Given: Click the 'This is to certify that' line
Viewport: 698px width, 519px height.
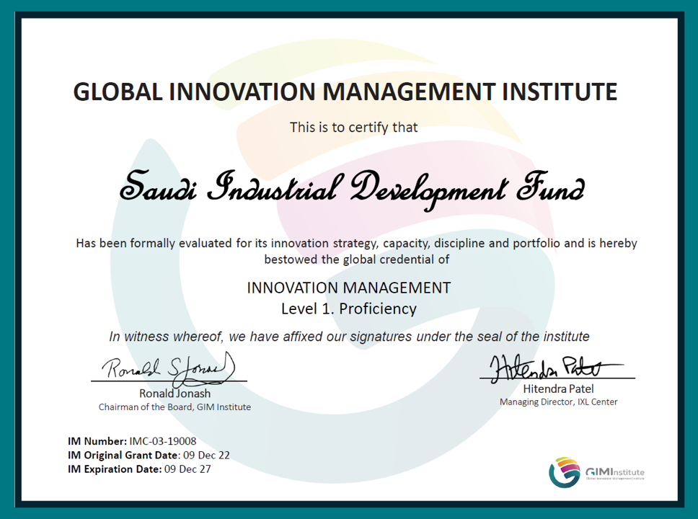Looking at the screenshot, I should pos(354,128).
